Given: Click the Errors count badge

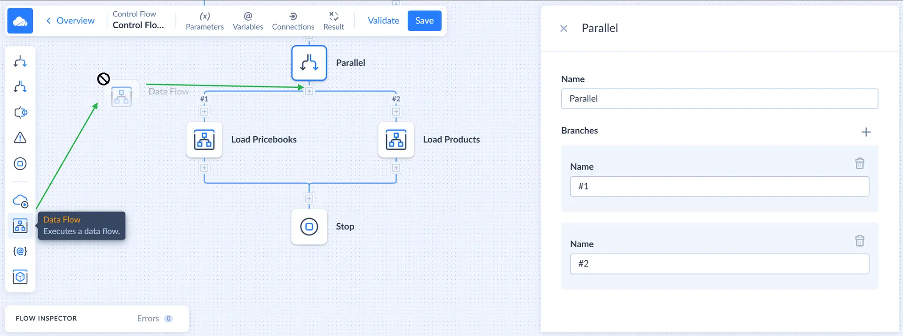Looking at the screenshot, I should [x=168, y=319].
